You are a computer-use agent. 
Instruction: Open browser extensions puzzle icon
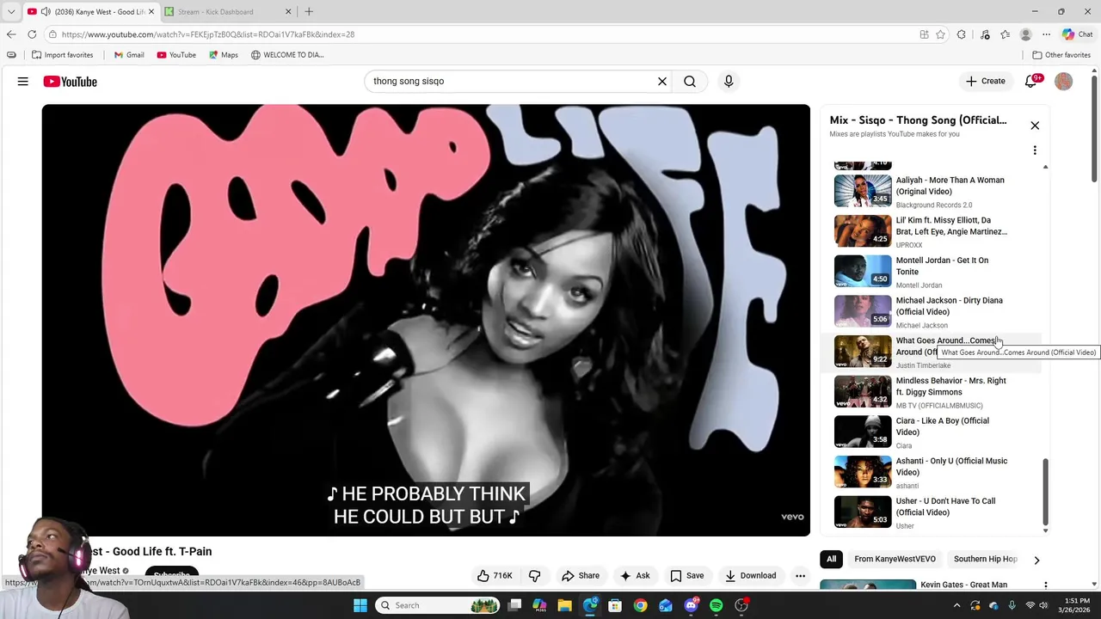962,34
